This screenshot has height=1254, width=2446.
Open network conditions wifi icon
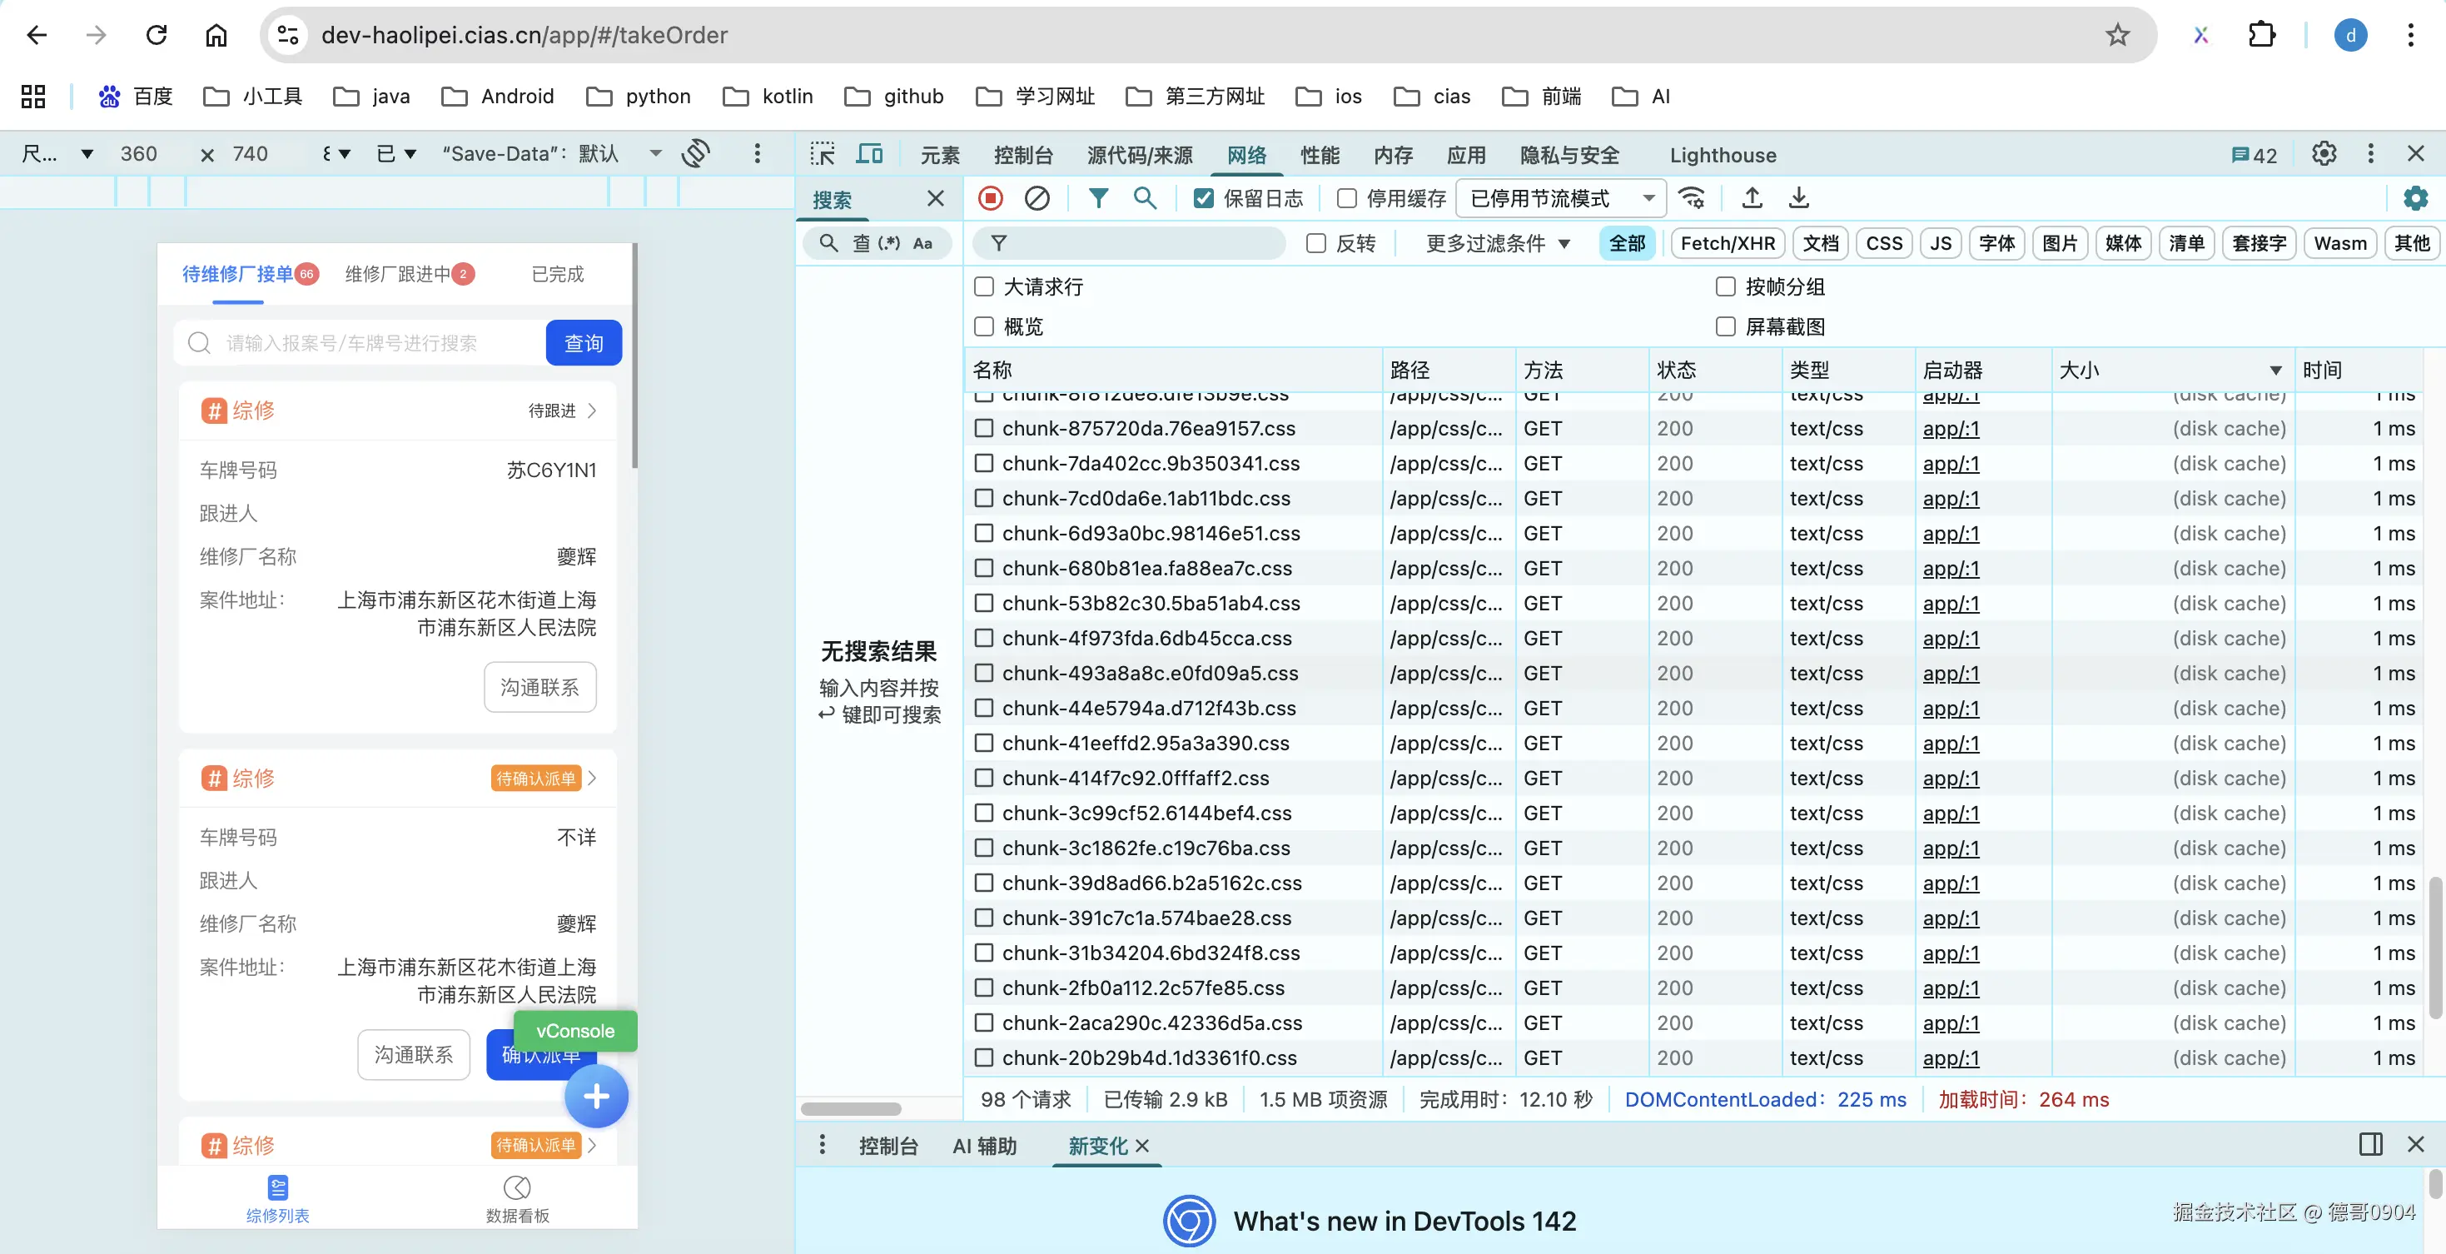1691,197
